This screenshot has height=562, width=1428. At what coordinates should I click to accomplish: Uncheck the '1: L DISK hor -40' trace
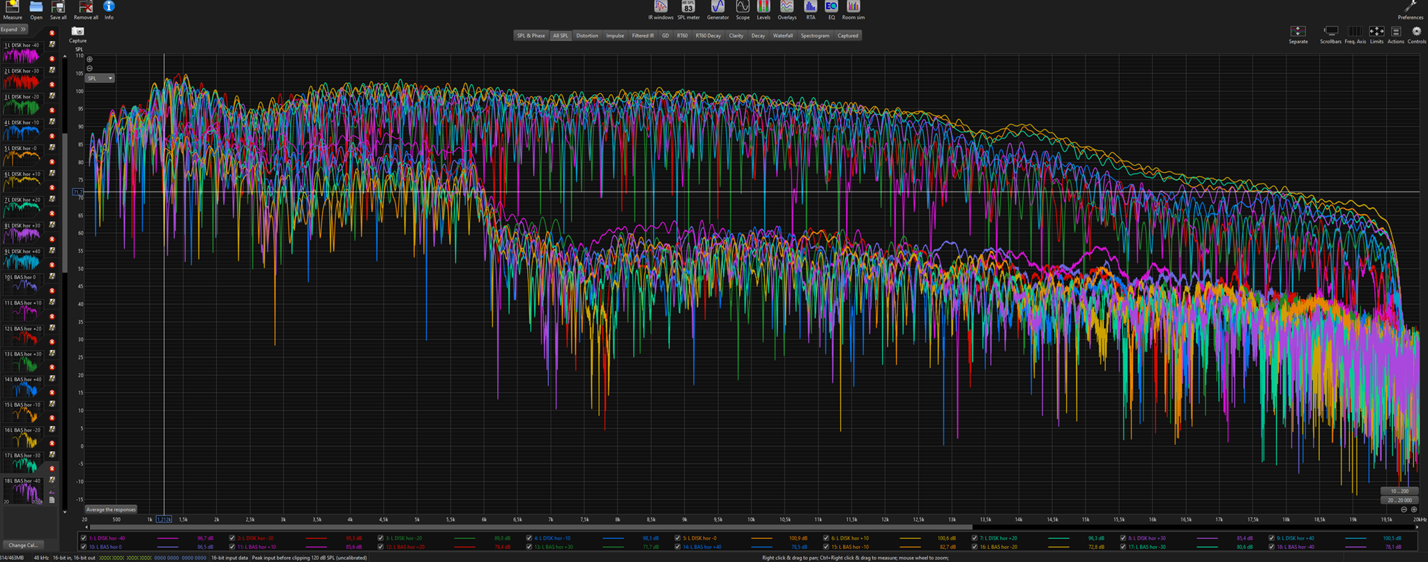click(84, 538)
